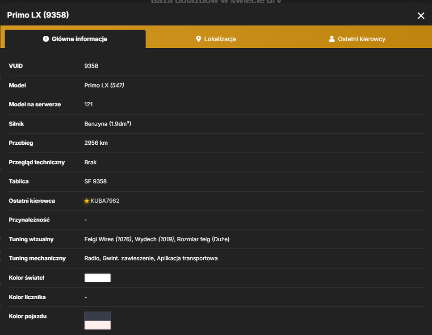Click the white Kolor świateł swatch
The height and width of the screenshot is (335, 432).
pos(97,278)
